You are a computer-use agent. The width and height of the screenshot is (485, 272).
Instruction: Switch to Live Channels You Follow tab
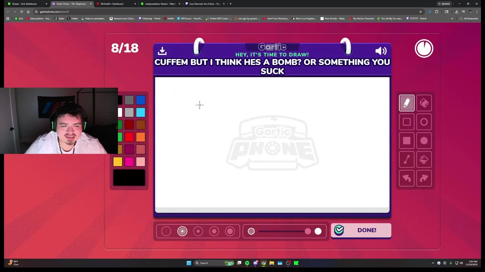[204, 4]
